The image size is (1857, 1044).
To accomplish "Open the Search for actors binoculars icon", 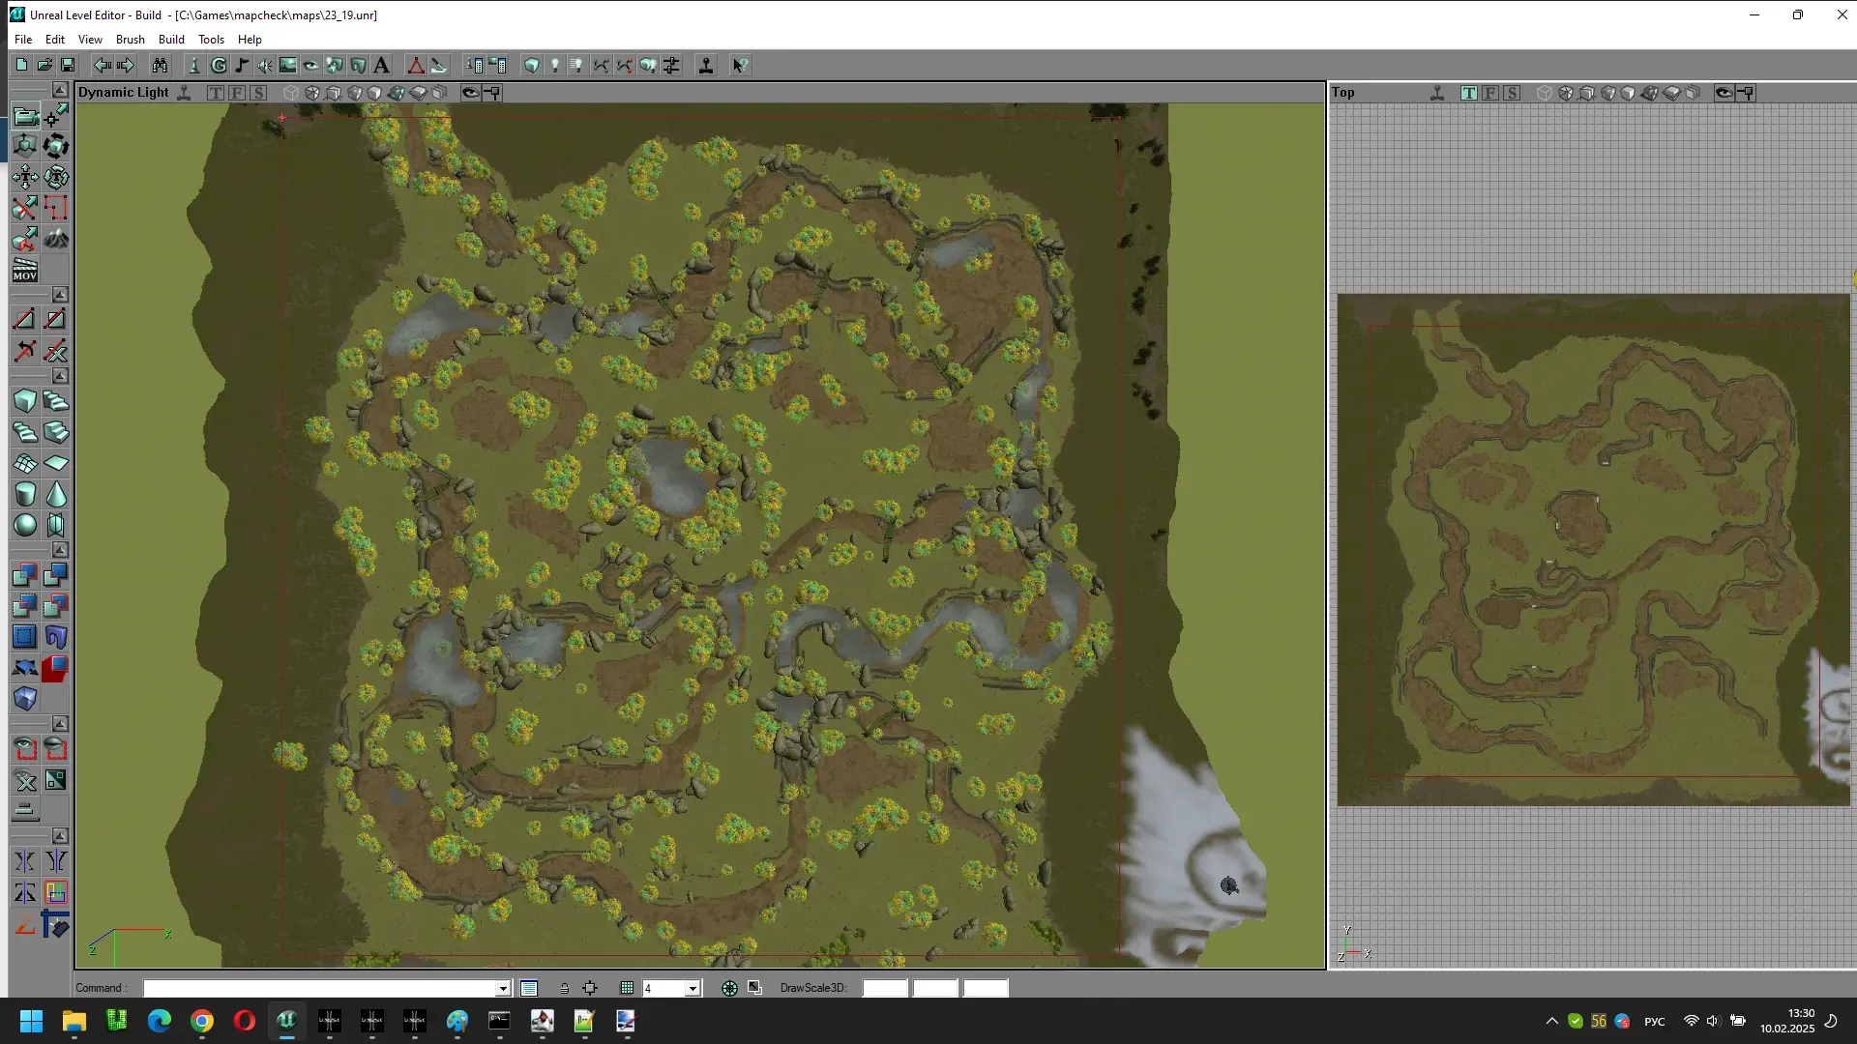I will click(x=161, y=65).
